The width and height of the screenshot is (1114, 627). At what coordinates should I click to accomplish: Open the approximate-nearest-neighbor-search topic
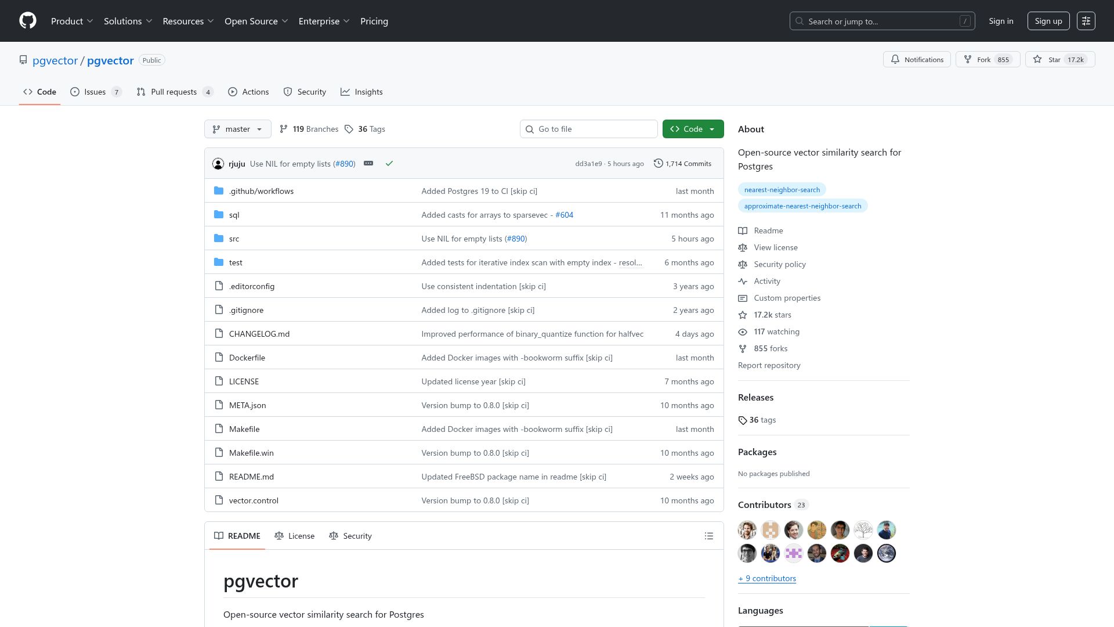point(802,206)
